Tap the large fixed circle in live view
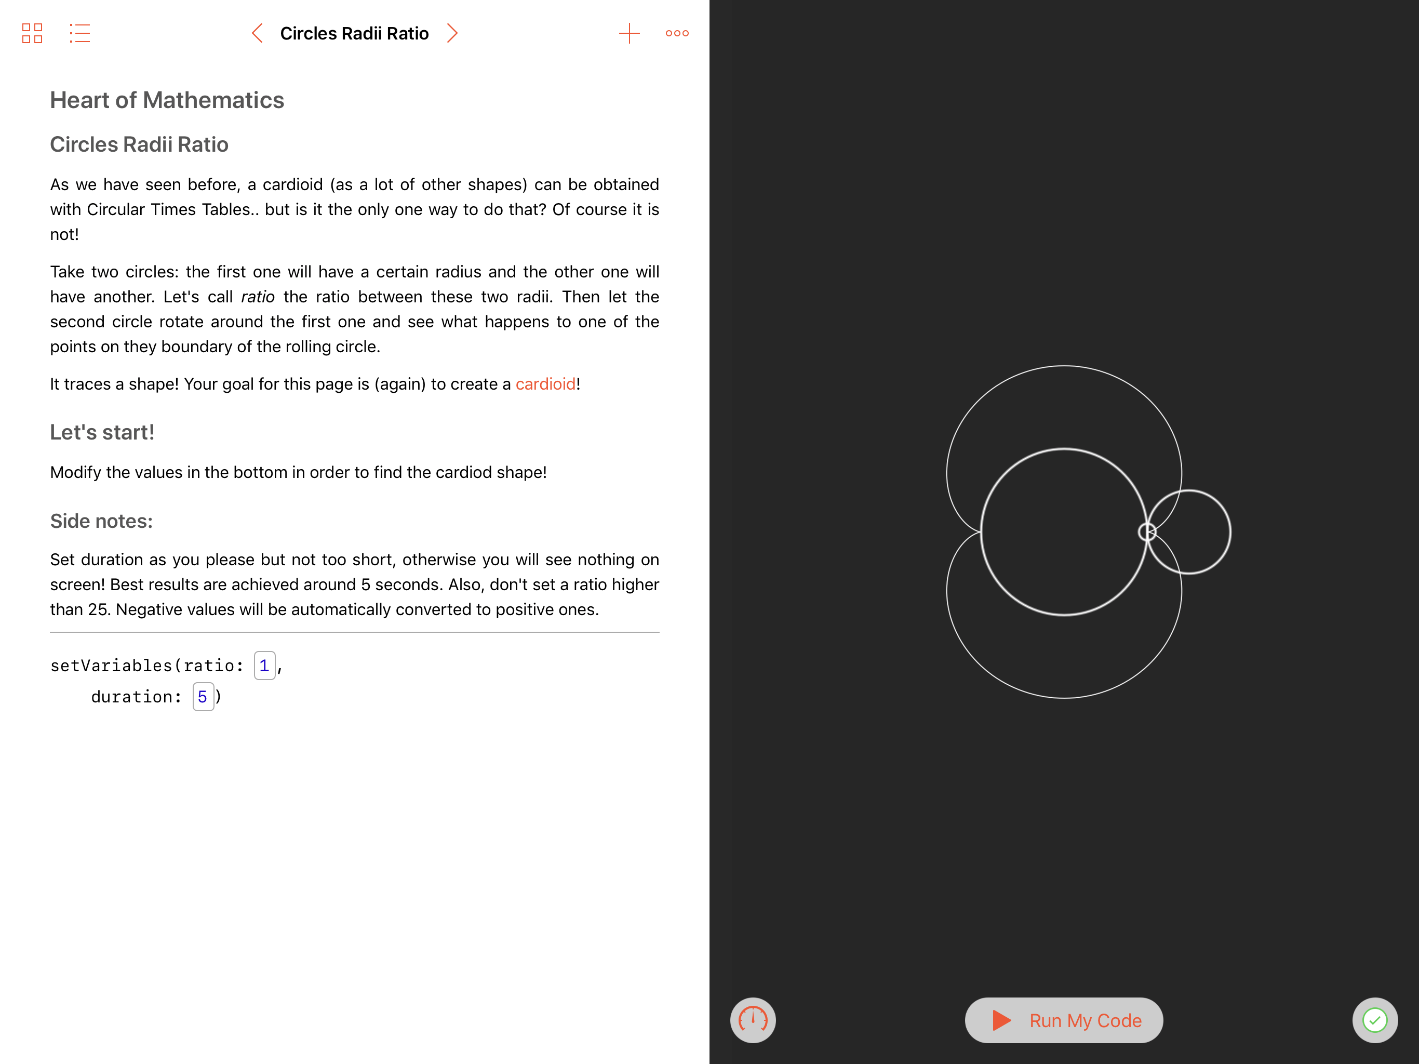 pos(1064,532)
